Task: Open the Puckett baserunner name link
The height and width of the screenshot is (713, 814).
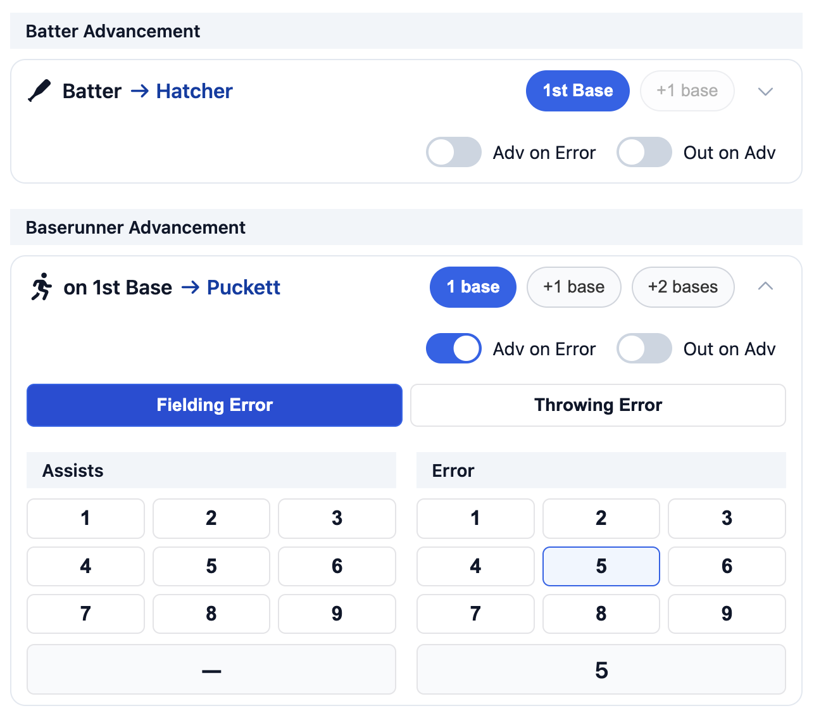Action: pos(244,287)
